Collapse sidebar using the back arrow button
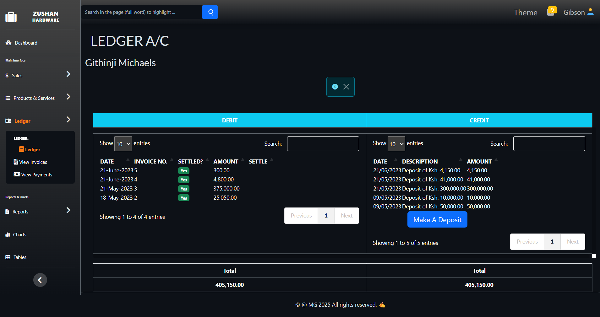The image size is (600, 317). 40,280
